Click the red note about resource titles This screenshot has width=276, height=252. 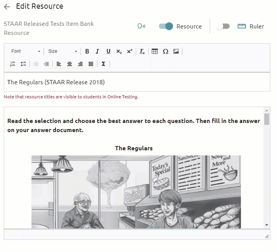pos(71,97)
